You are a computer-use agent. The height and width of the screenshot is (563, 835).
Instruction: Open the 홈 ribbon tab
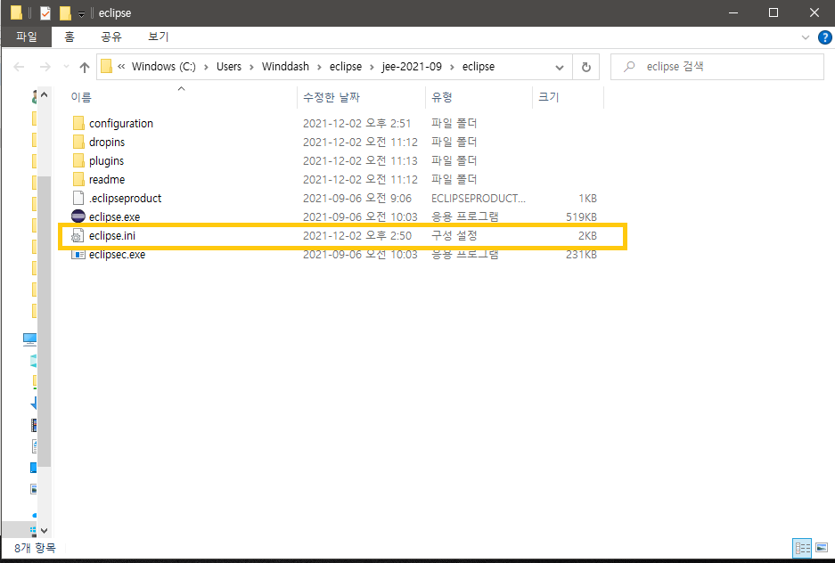click(70, 37)
